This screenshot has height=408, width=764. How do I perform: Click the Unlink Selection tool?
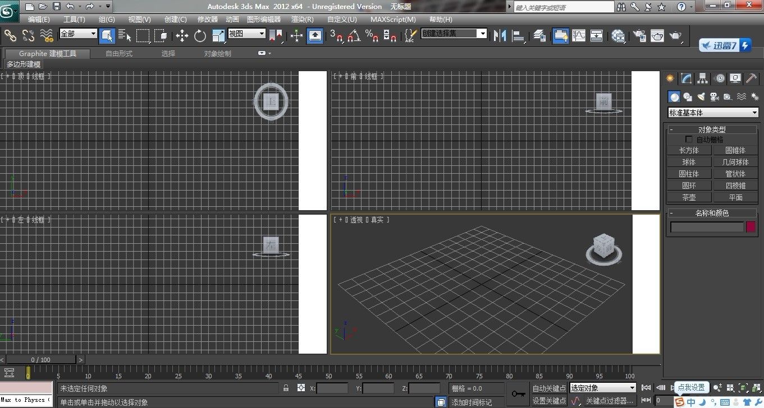coord(29,35)
